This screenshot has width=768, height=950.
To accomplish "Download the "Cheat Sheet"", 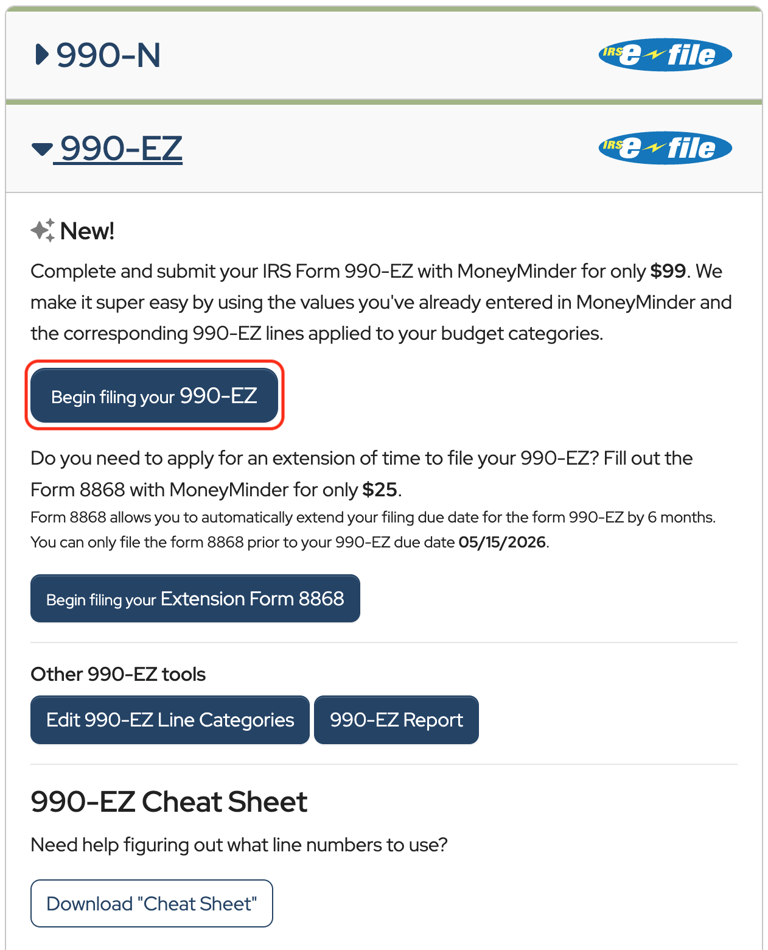I will click(152, 903).
